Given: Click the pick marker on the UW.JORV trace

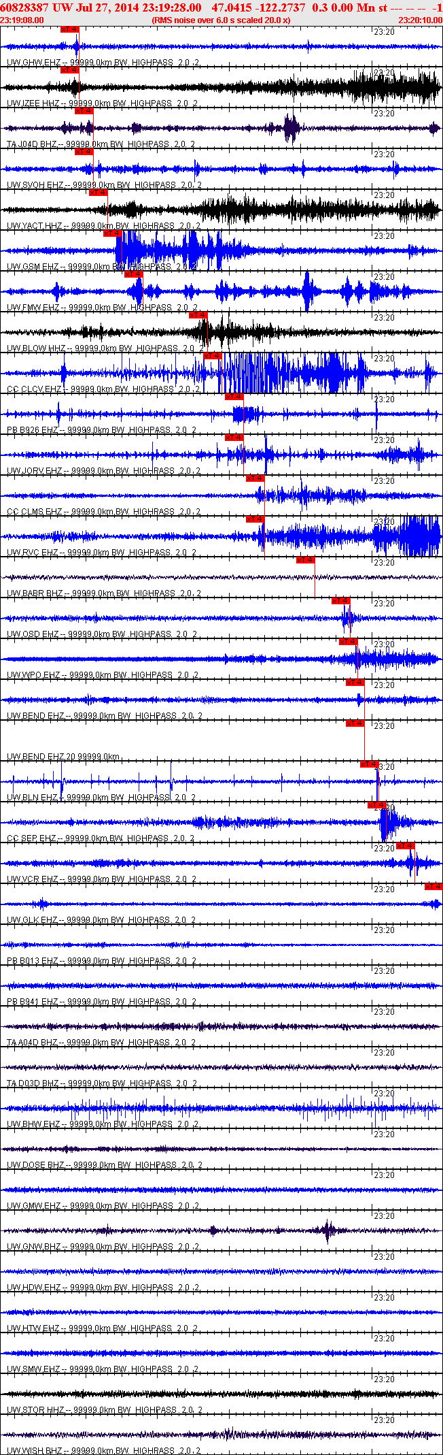Looking at the screenshot, I should click(x=234, y=438).
